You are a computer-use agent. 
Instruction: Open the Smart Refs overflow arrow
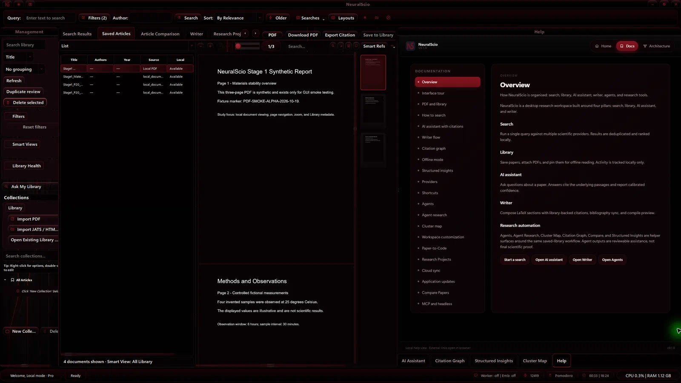[393, 46]
